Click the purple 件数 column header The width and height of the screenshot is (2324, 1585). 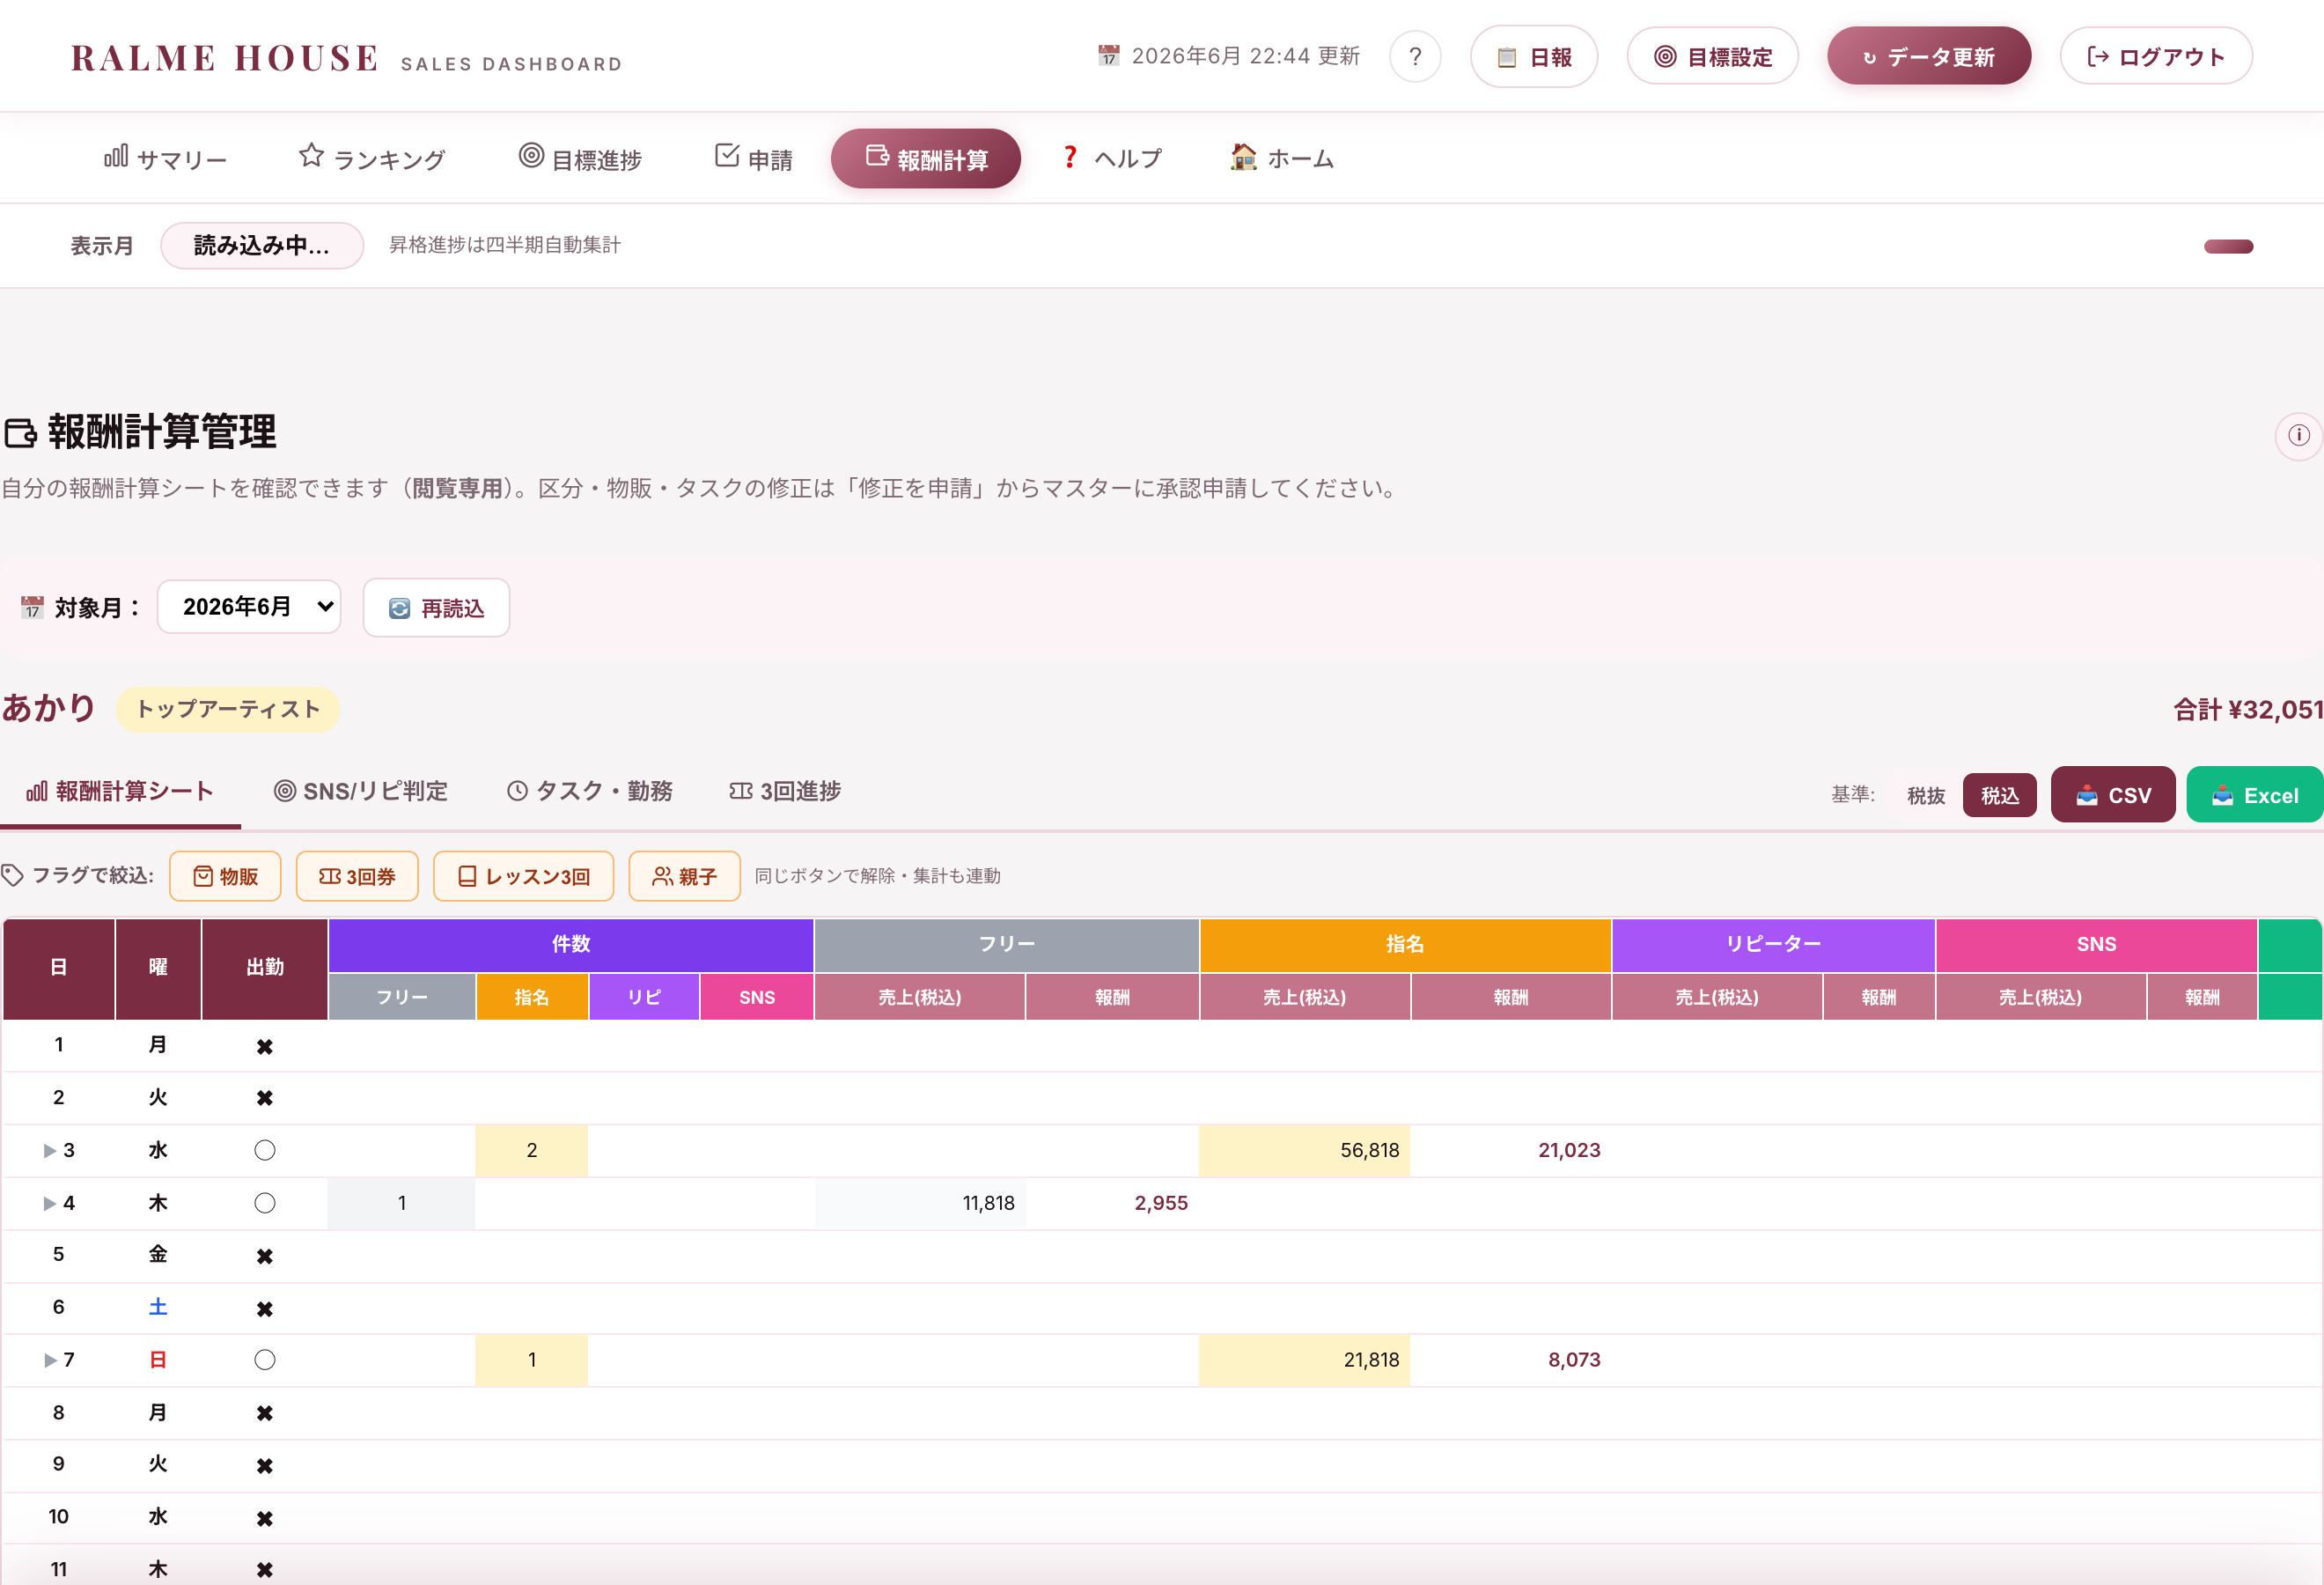coord(571,944)
